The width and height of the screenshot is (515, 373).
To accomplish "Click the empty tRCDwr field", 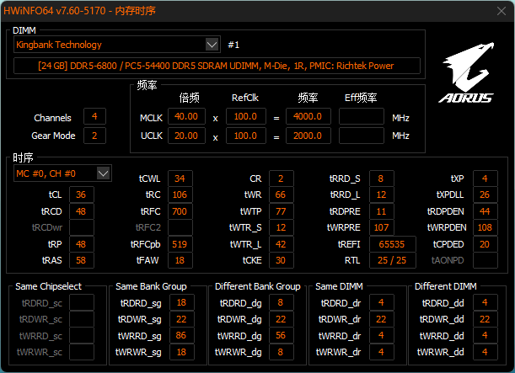I will 82,227.
